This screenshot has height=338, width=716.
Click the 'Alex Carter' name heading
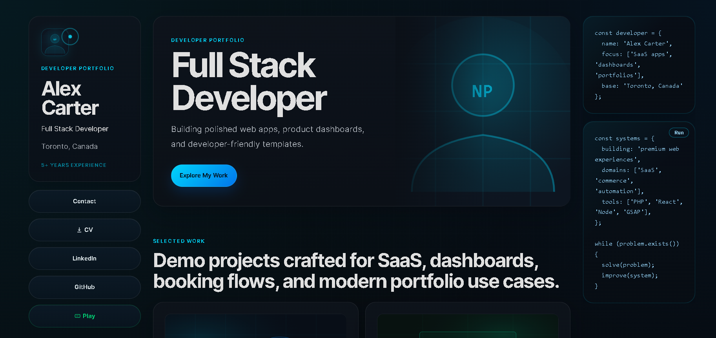tap(70, 98)
